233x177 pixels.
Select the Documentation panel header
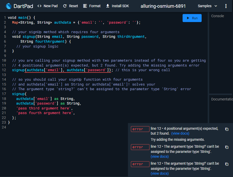222,99
